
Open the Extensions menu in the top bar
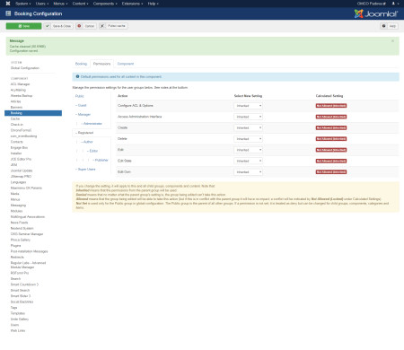pos(132,4)
